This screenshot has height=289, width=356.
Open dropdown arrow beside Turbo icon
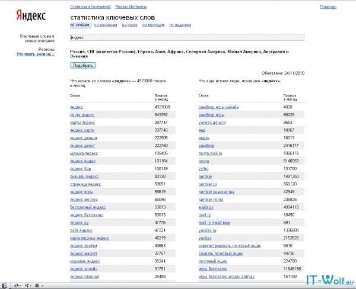tap(42, 286)
